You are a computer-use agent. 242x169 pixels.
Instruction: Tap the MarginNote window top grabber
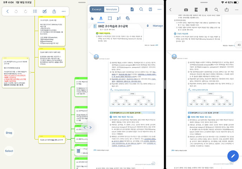coord(82,2)
